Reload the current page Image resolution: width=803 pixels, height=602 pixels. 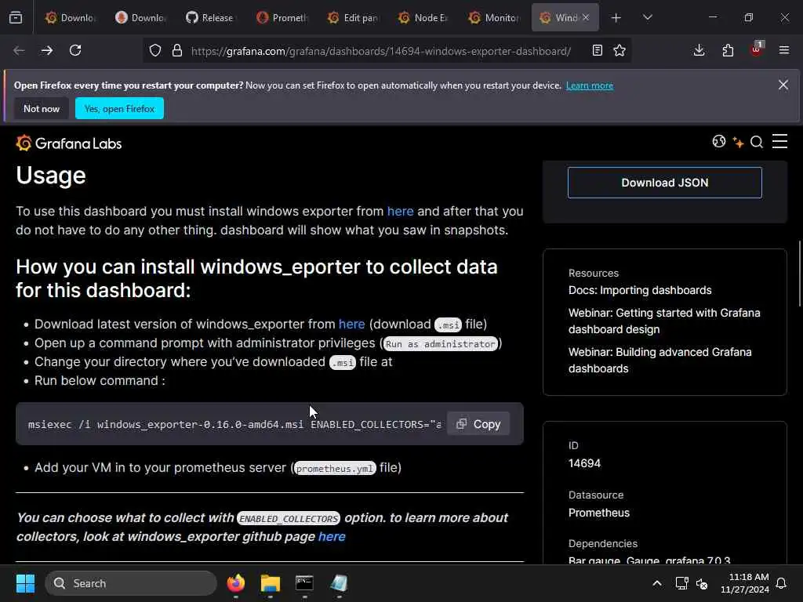point(75,50)
